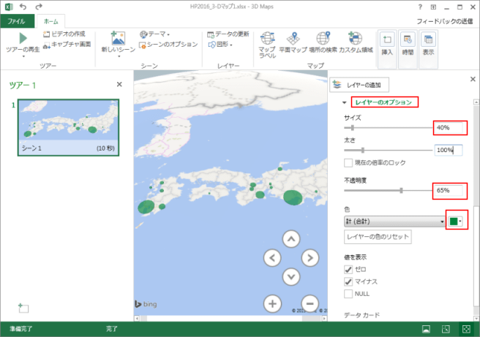Image resolution: width=480 pixels, height=337 pixels.
Task: Tilt map up with the up arrow
Action: [x=291, y=239]
